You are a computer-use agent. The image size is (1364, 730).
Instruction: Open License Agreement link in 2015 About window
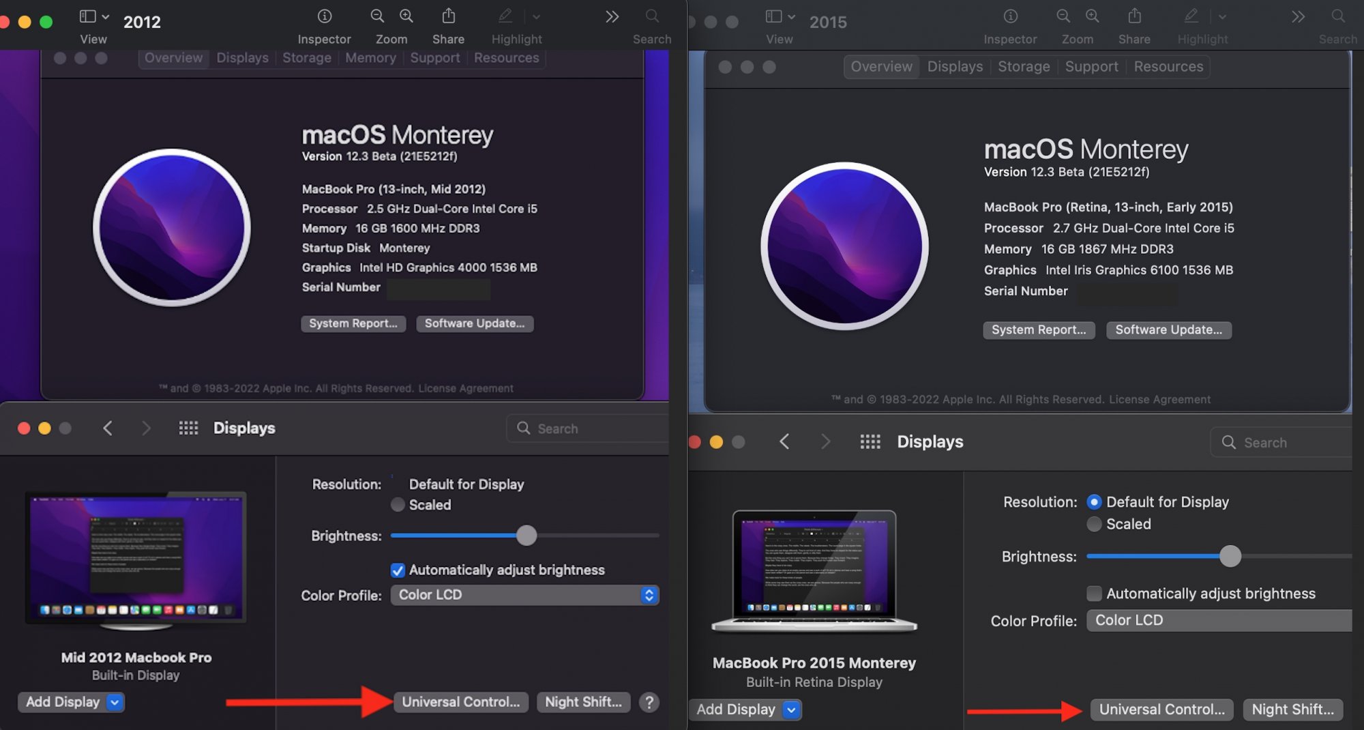click(1159, 400)
